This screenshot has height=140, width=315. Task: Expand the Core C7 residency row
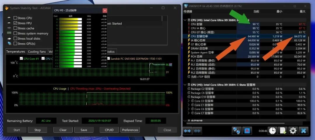[x=189, y=113]
